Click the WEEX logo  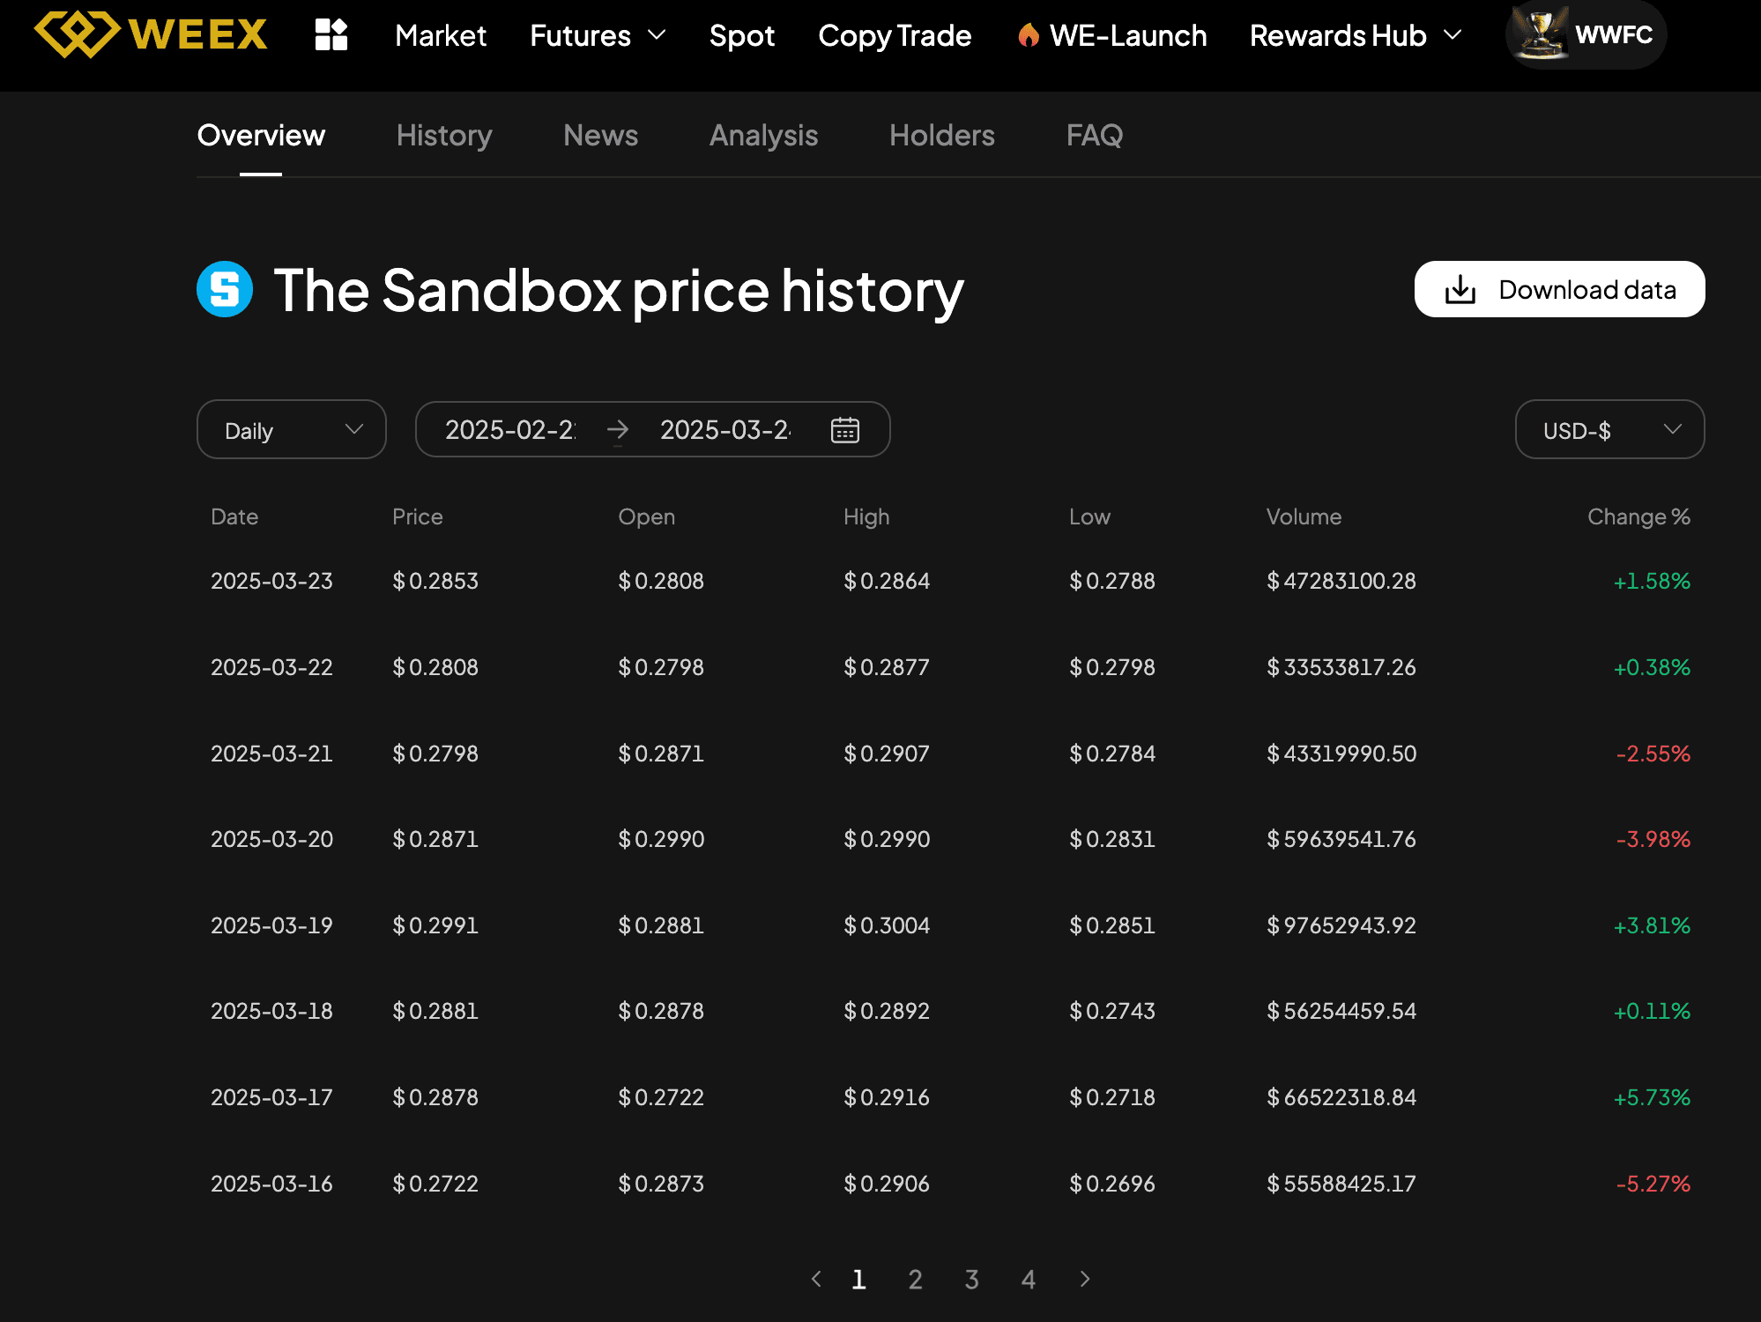(150, 33)
